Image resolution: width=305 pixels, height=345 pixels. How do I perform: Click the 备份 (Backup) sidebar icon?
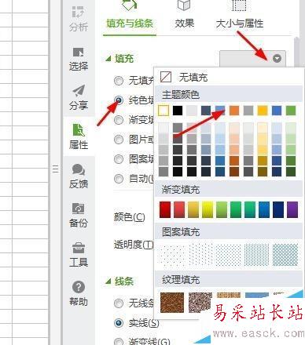coord(79,215)
